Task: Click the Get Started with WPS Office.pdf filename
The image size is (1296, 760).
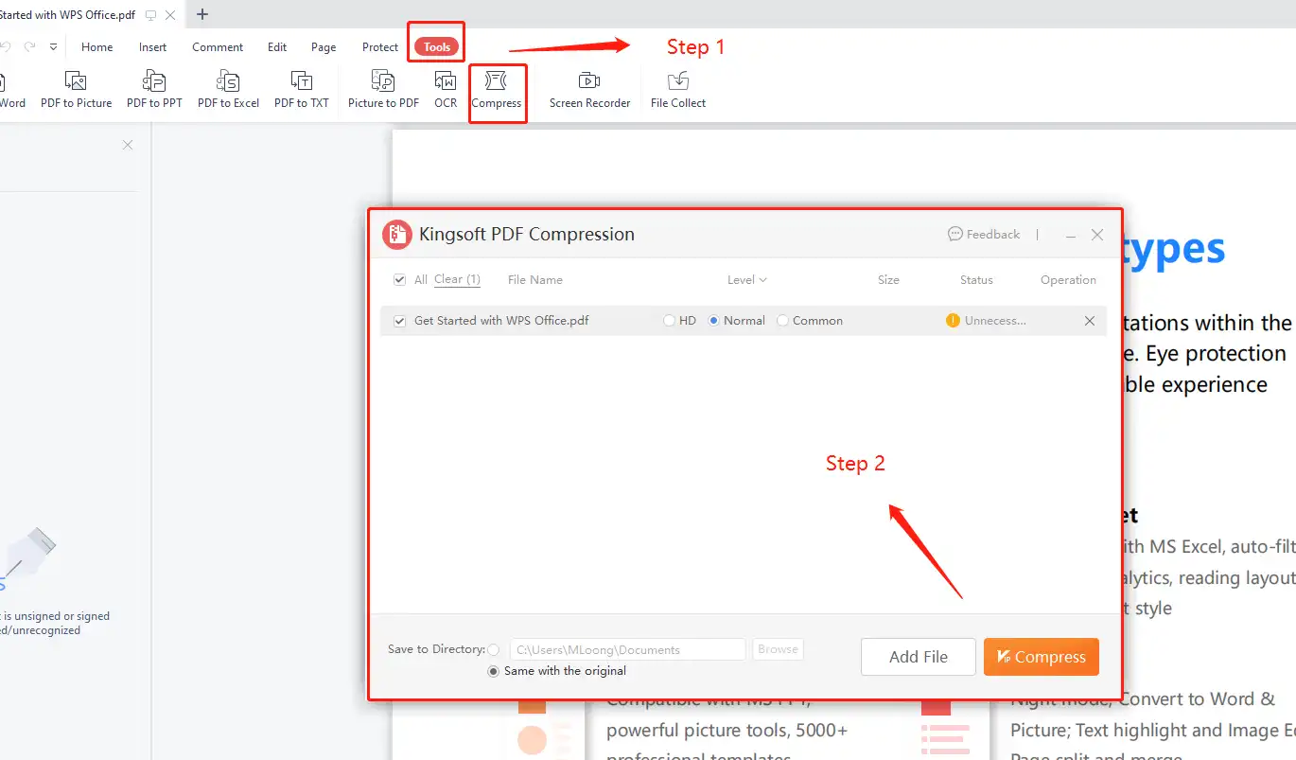Action: point(501,321)
